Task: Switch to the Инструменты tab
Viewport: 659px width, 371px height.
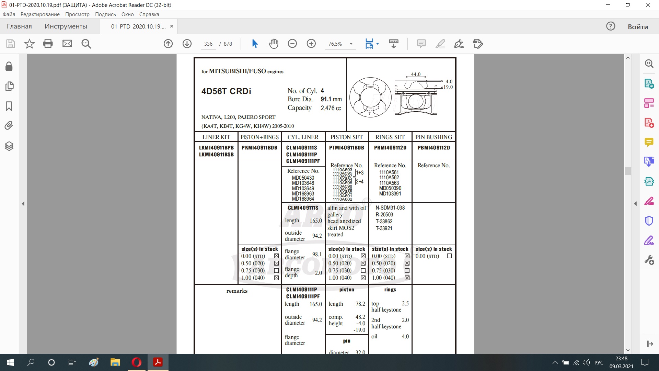Action: (x=66, y=26)
